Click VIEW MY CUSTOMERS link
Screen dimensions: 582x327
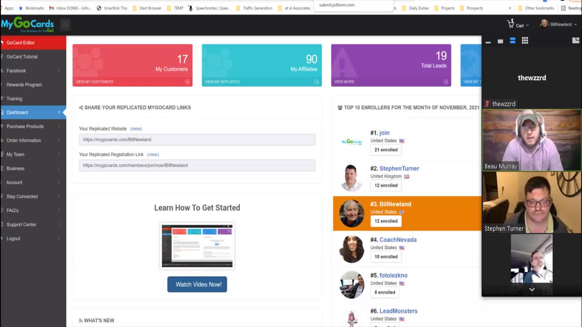94,82
